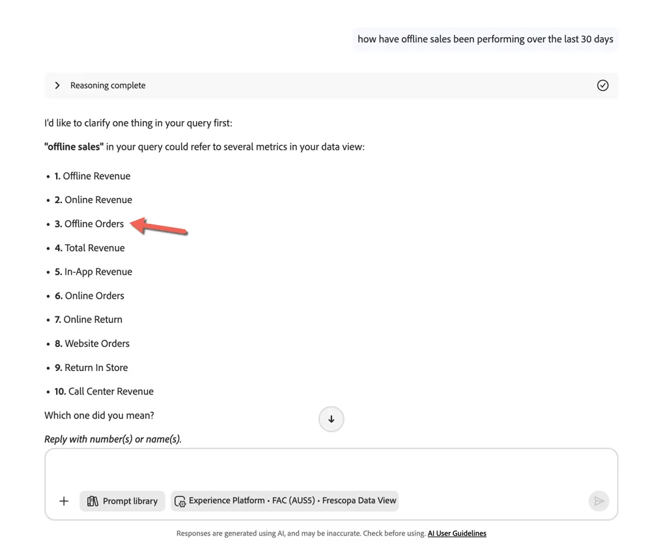Click the 'Website Orders' list item

(x=92, y=344)
